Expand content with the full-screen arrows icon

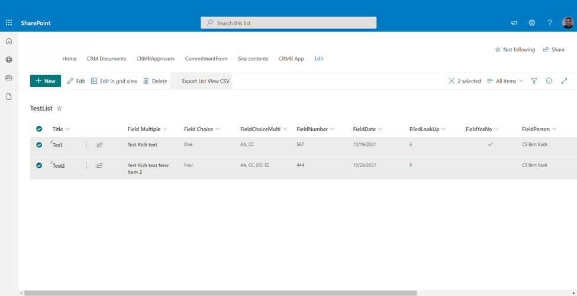(564, 81)
